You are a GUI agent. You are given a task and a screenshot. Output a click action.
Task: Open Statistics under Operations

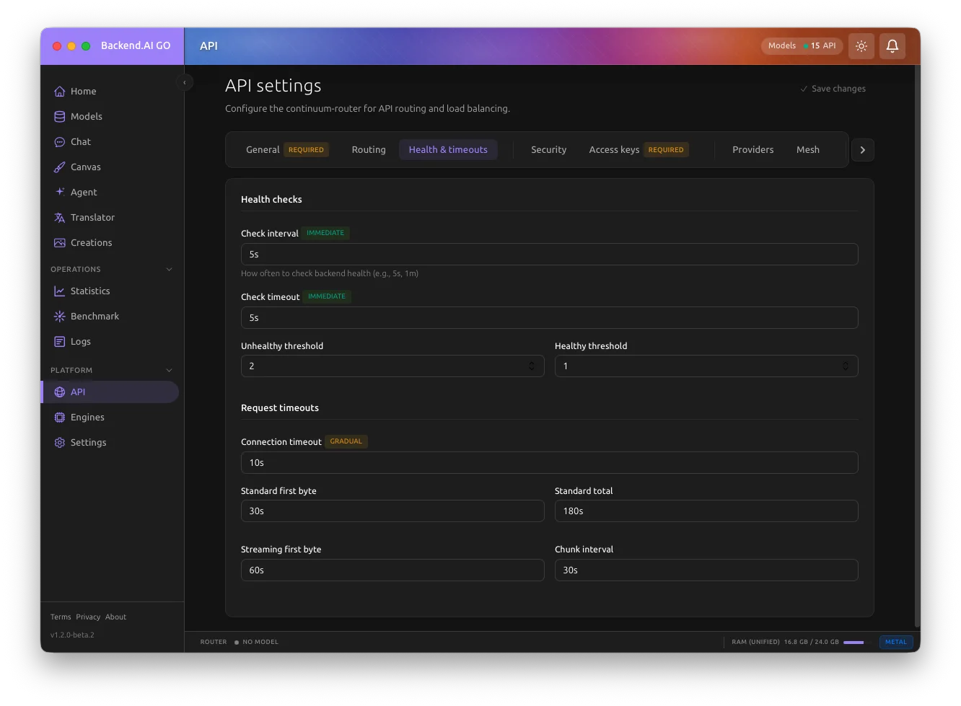point(89,291)
